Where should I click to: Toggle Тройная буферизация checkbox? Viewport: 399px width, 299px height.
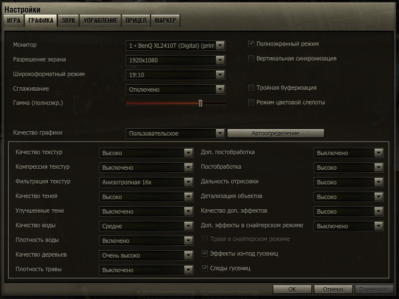[x=251, y=88]
